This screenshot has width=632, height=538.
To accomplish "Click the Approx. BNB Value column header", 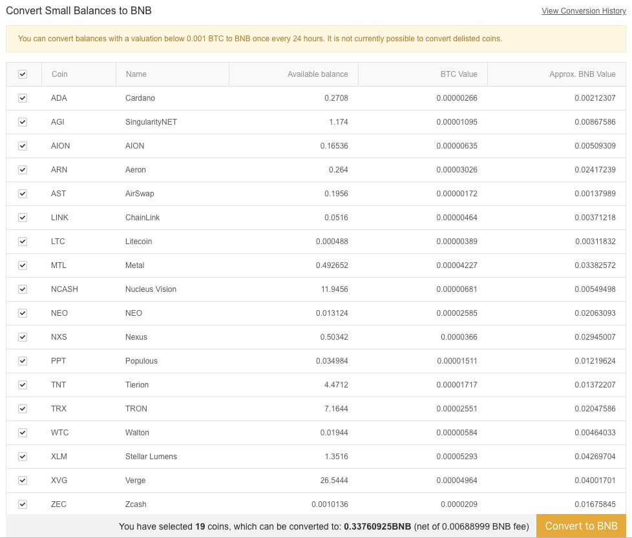I will click(x=582, y=74).
